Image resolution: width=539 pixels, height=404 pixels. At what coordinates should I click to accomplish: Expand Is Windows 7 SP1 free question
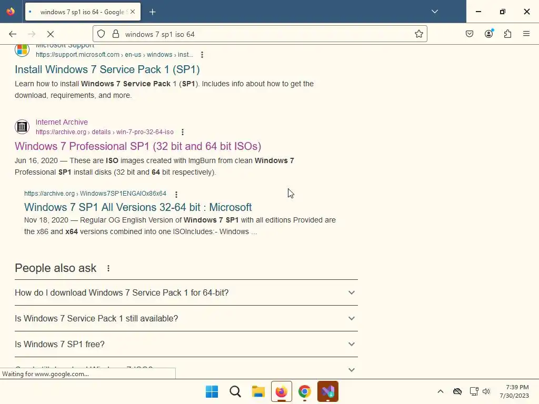[186, 344]
